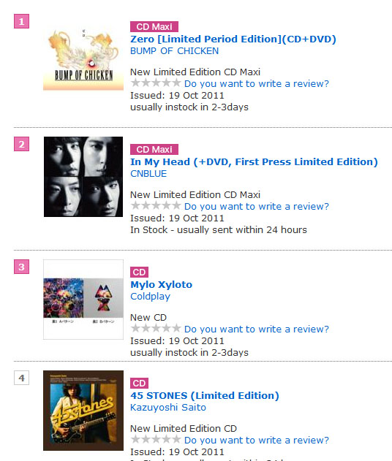Go to CNBLUE artist page

point(148,173)
